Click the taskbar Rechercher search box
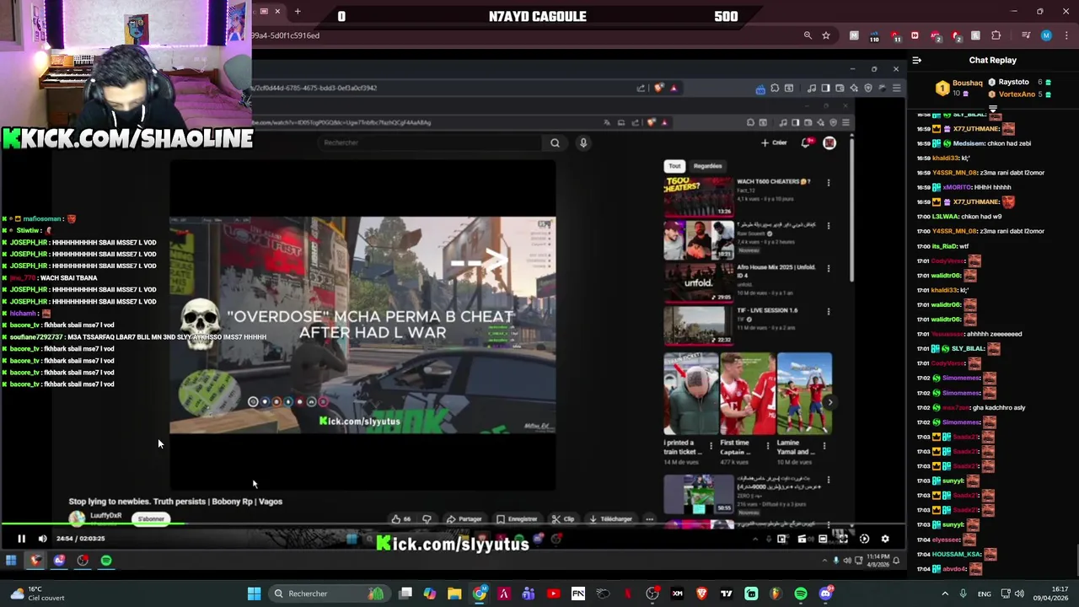Image resolution: width=1079 pixels, height=607 pixels. click(x=328, y=594)
